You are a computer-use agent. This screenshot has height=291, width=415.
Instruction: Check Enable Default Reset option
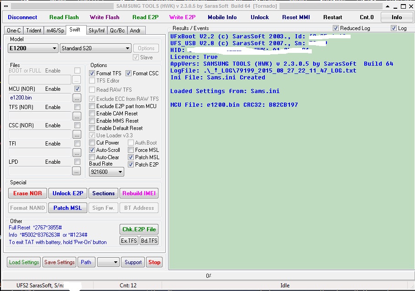pyautogui.click(x=92, y=128)
